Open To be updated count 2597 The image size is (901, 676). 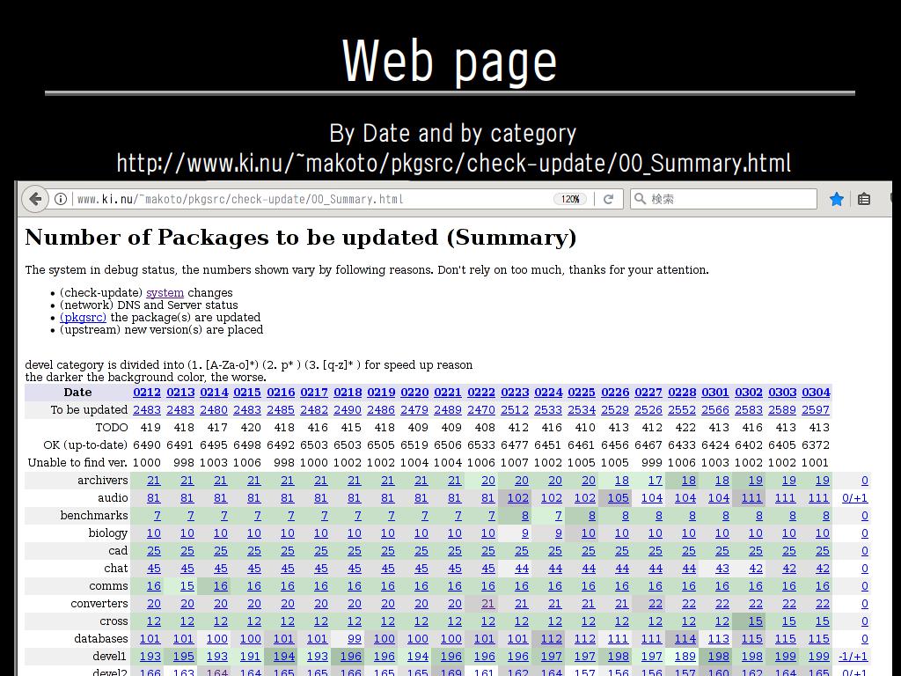click(x=816, y=409)
